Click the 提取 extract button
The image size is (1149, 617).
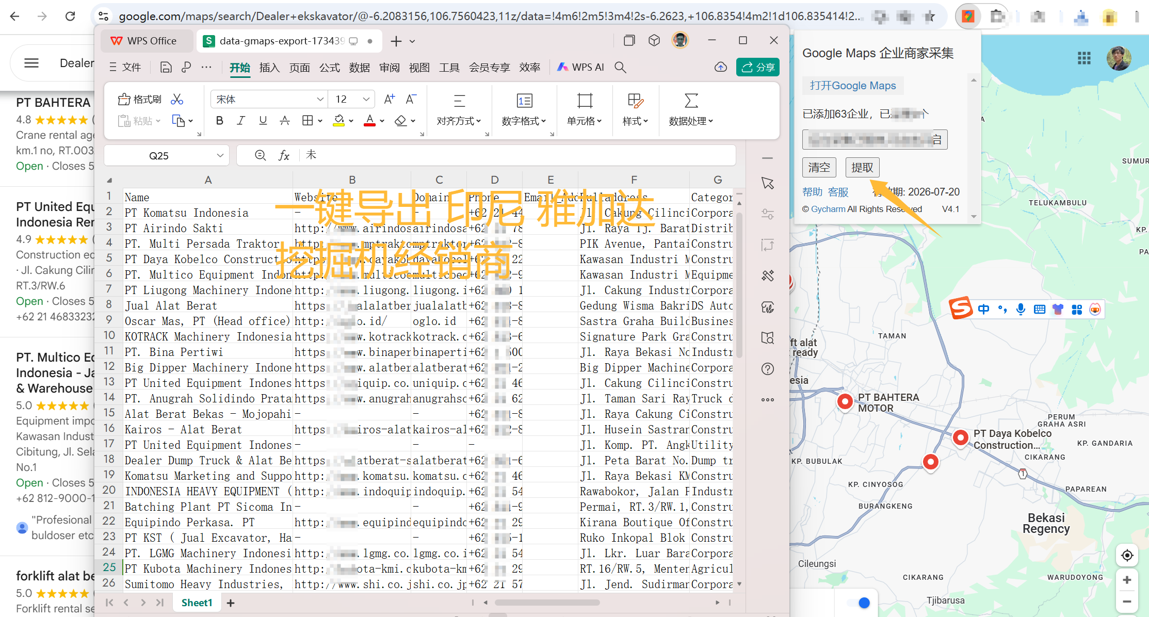coord(862,167)
